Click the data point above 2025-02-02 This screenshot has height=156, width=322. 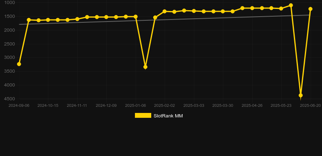point(165,11)
